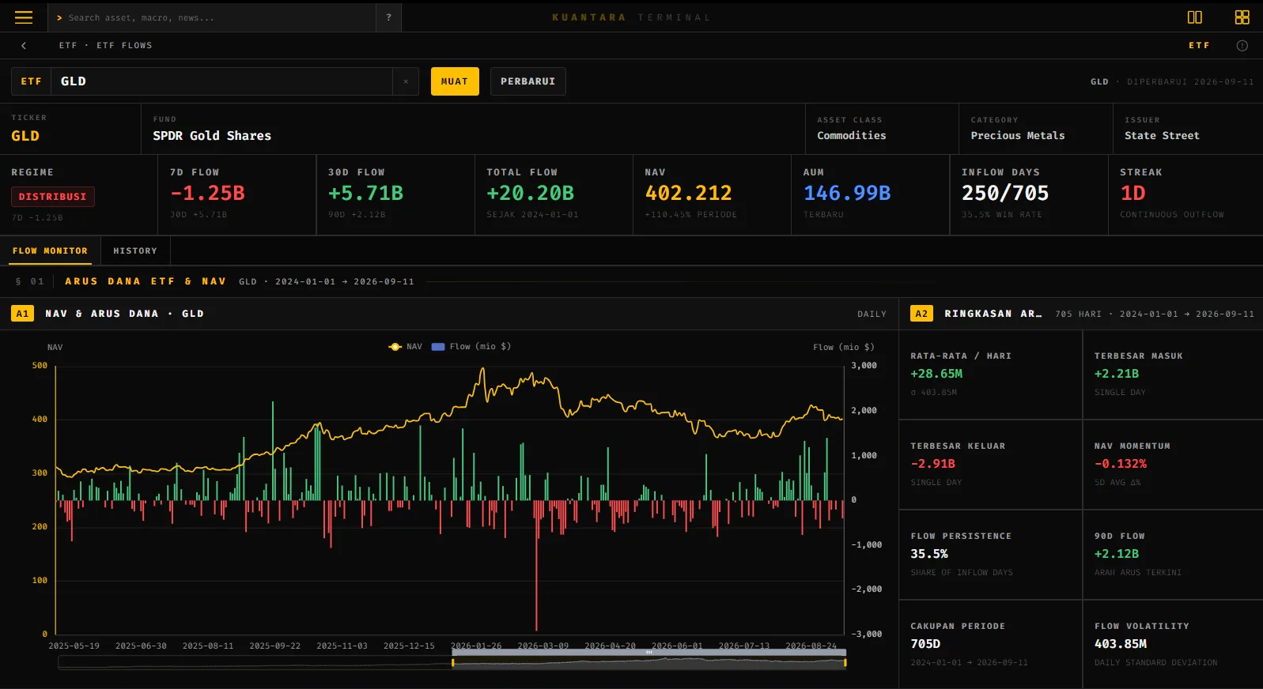
Task: Go back using the left chevron
Action: click(24, 46)
